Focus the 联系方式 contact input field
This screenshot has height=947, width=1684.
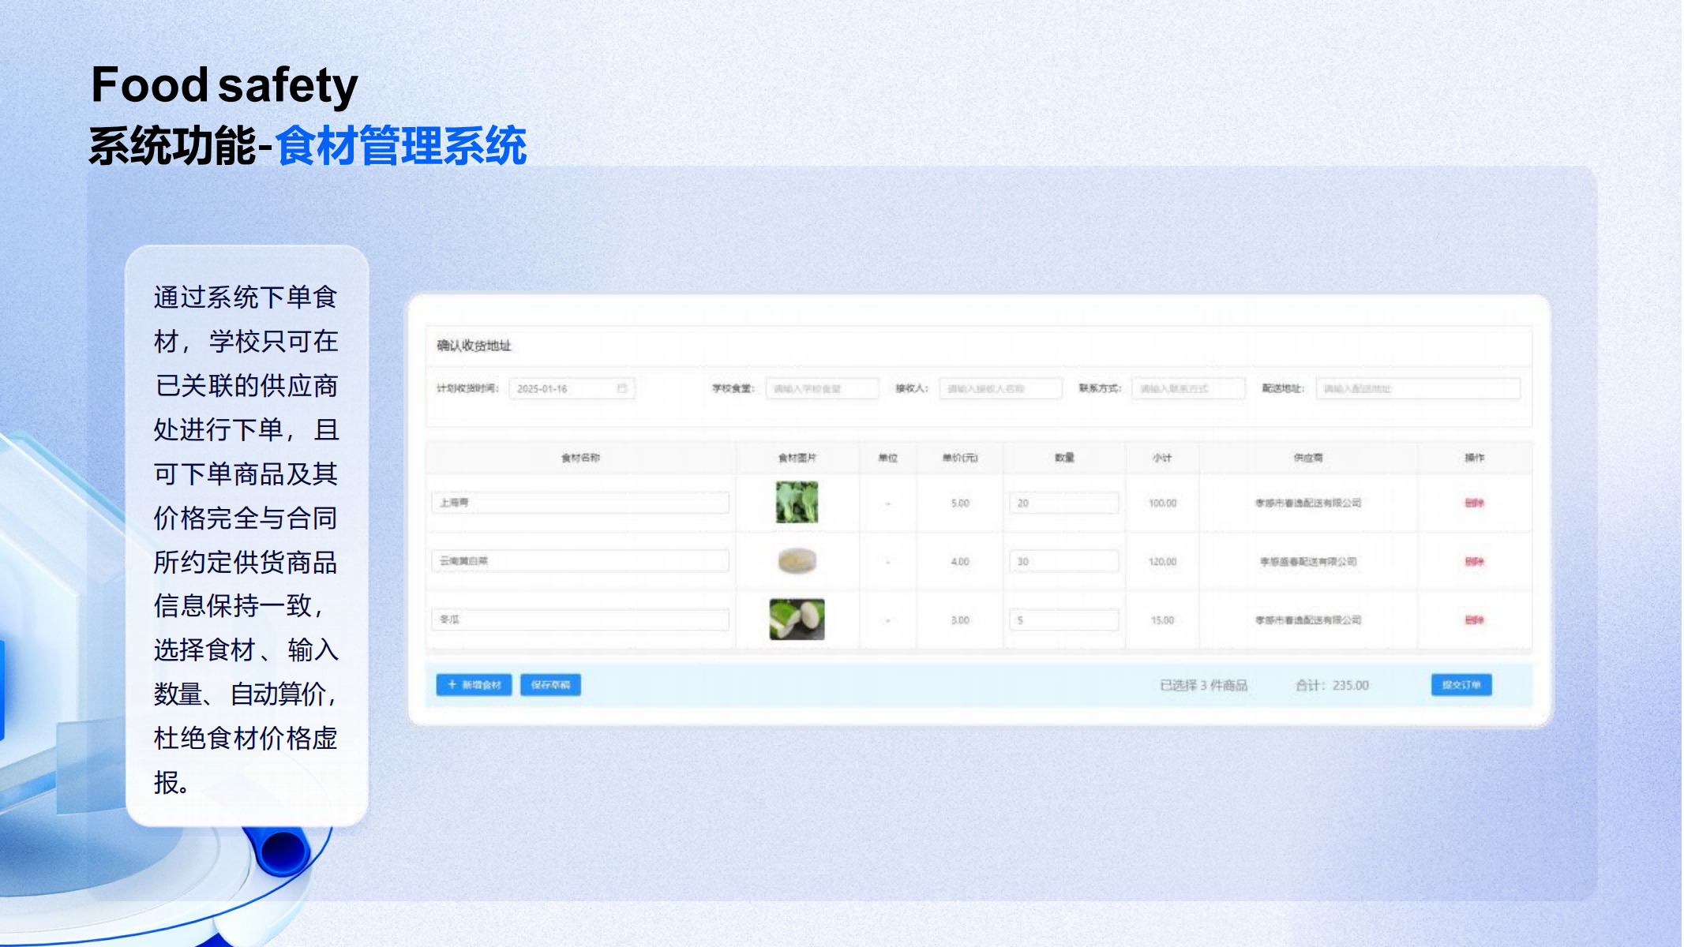pos(1187,388)
